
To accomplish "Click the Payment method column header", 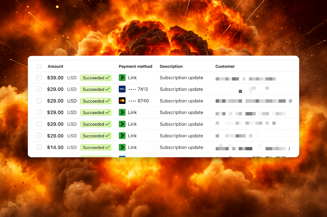I will [x=135, y=66].
